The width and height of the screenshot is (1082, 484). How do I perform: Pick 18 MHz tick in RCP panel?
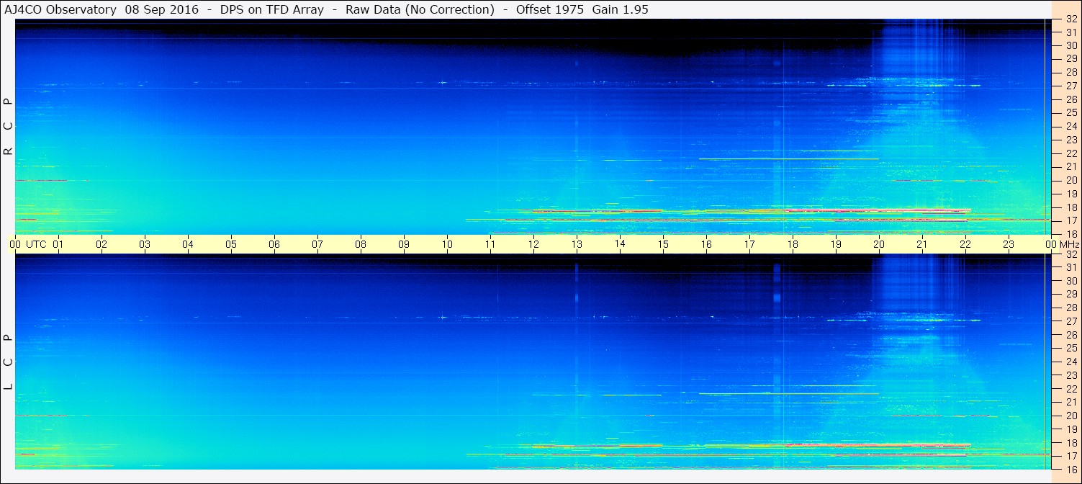click(1070, 207)
